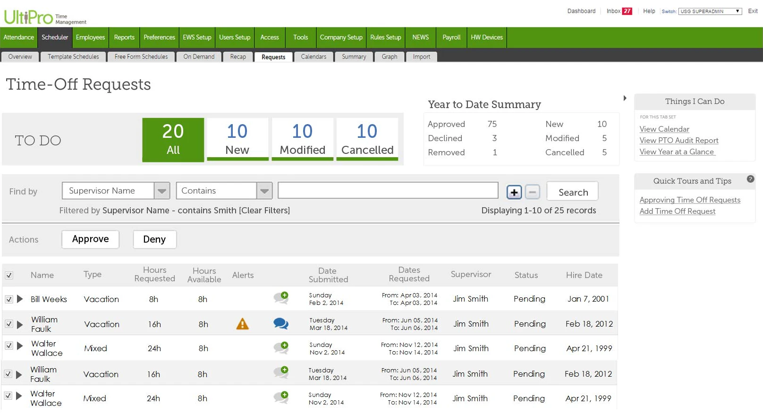Screen dimensions: 763x413
Task: Add comment on first Walter Wallace request
Action: pos(281,348)
